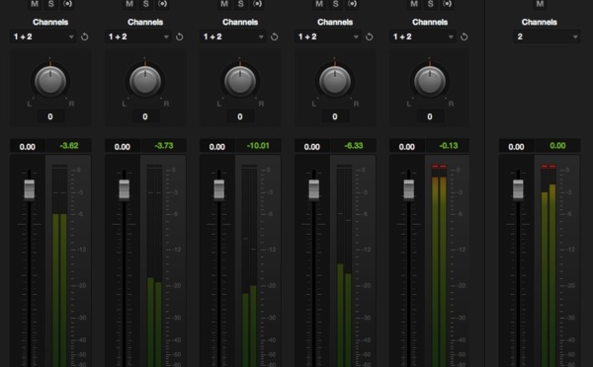Click the pan knob on fifth strip
The height and width of the screenshot is (367, 593).
430,81
